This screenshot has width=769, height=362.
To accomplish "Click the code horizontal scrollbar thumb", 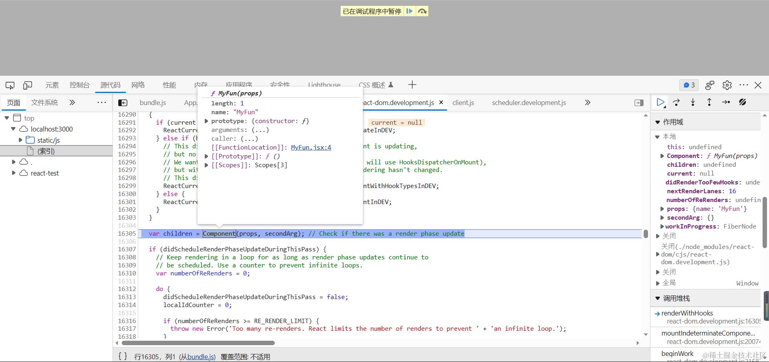I will point(198,343).
